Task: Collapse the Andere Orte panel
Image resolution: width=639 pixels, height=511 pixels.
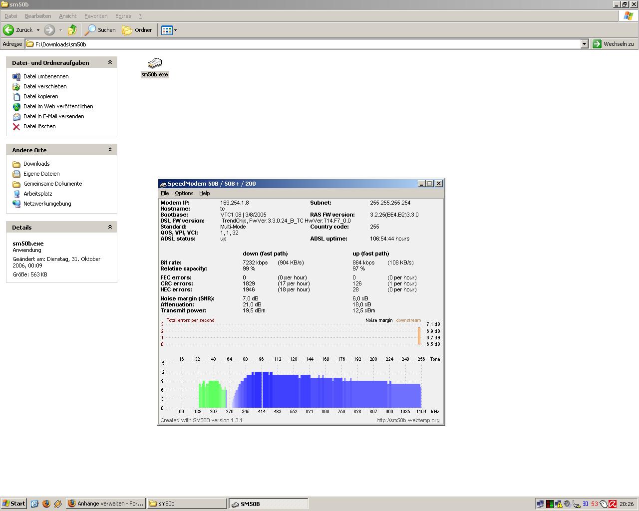Action: (110, 150)
